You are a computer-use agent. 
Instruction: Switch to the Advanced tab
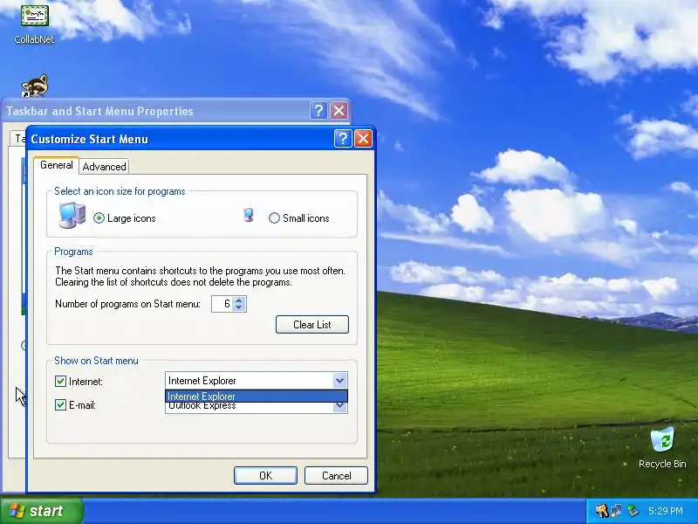coord(104,166)
